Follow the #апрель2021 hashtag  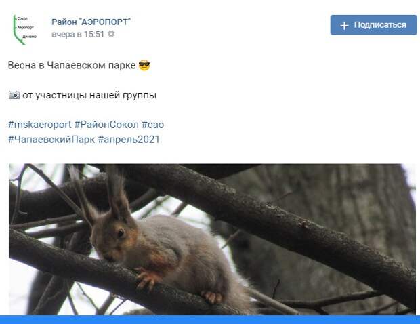click(129, 140)
